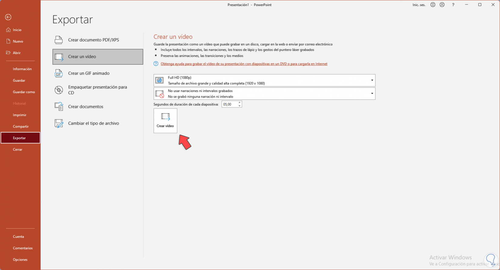Click the bullet text starting 'Preserva las animaciones'
Screen dimensions: 500x270
click(202, 56)
